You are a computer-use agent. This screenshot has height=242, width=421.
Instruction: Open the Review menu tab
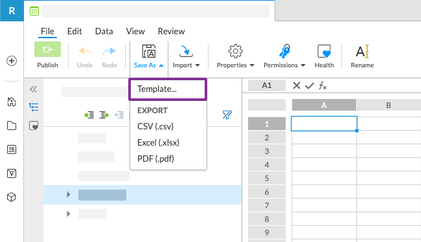click(171, 32)
